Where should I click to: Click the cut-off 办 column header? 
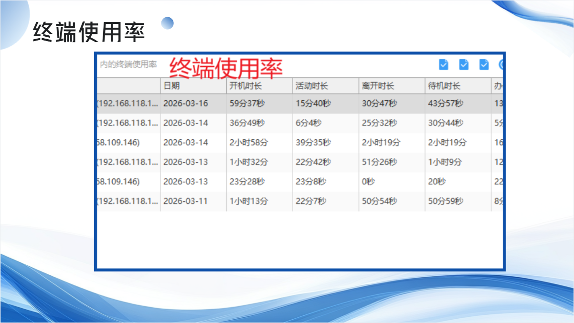tap(498, 86)
